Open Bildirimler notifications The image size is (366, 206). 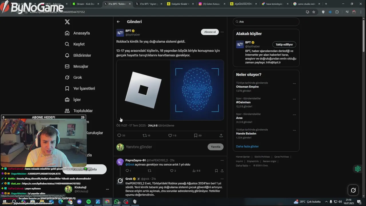point(78,55)
